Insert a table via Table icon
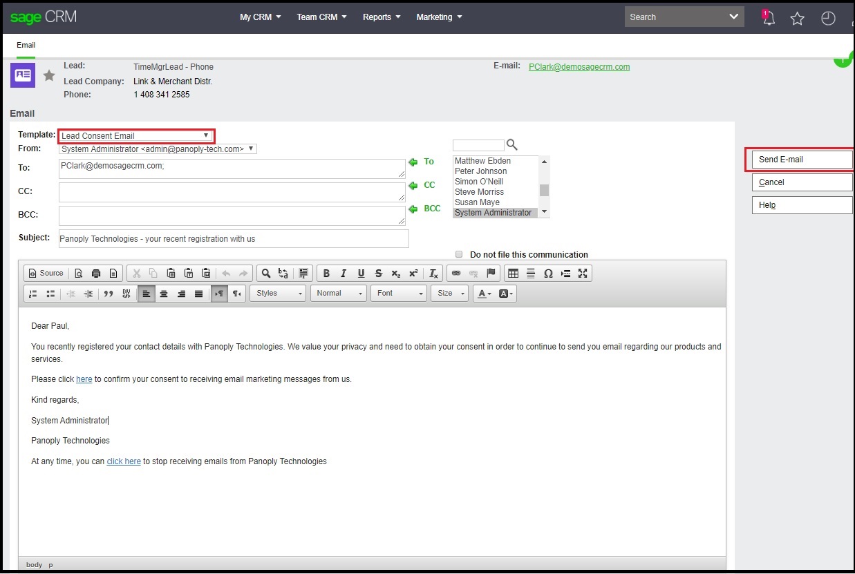 pos(513,273)
